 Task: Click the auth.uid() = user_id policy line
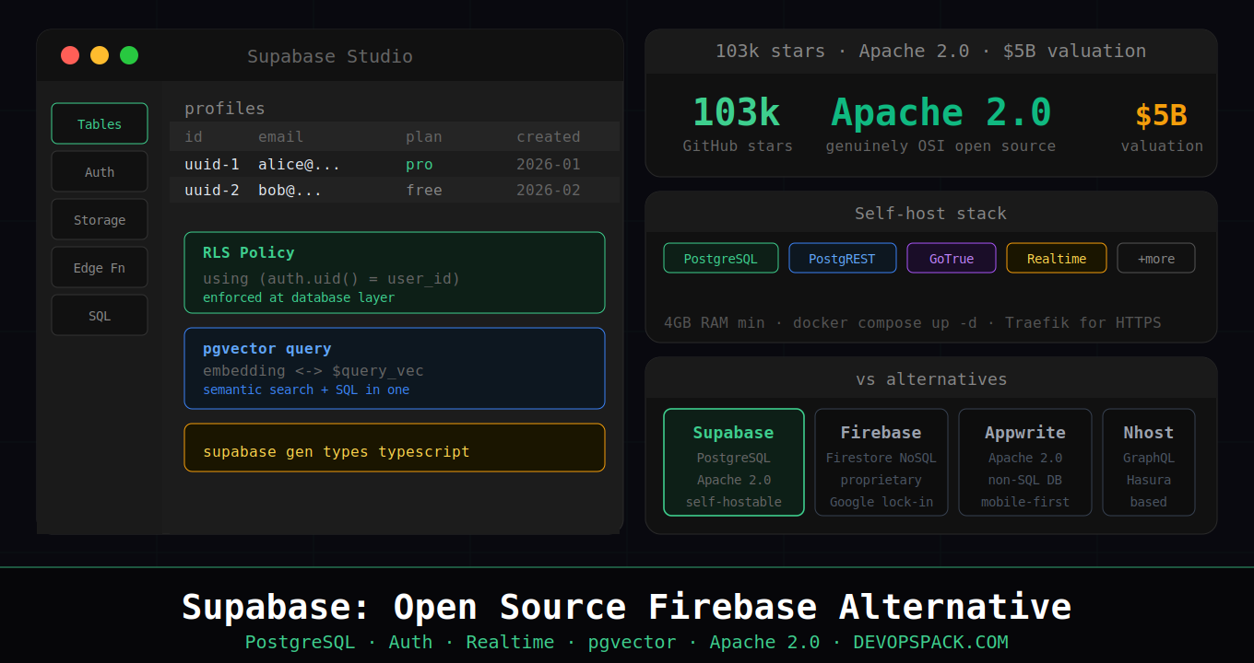coord(331,278)
